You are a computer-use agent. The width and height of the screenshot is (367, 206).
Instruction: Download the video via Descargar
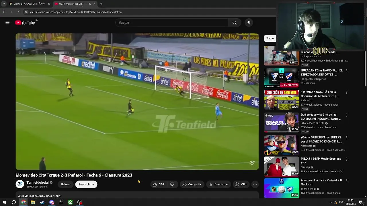click(x=218, y=184)
